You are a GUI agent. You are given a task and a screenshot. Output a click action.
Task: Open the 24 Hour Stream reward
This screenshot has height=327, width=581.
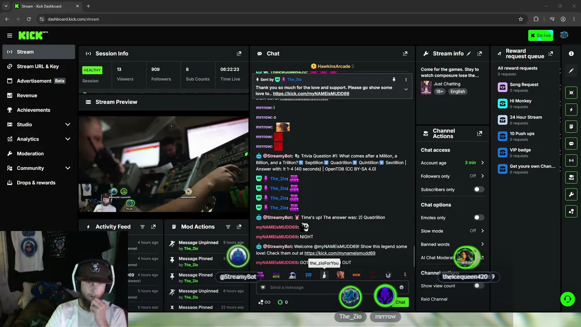pyautogui.click(x=527, y=119)
